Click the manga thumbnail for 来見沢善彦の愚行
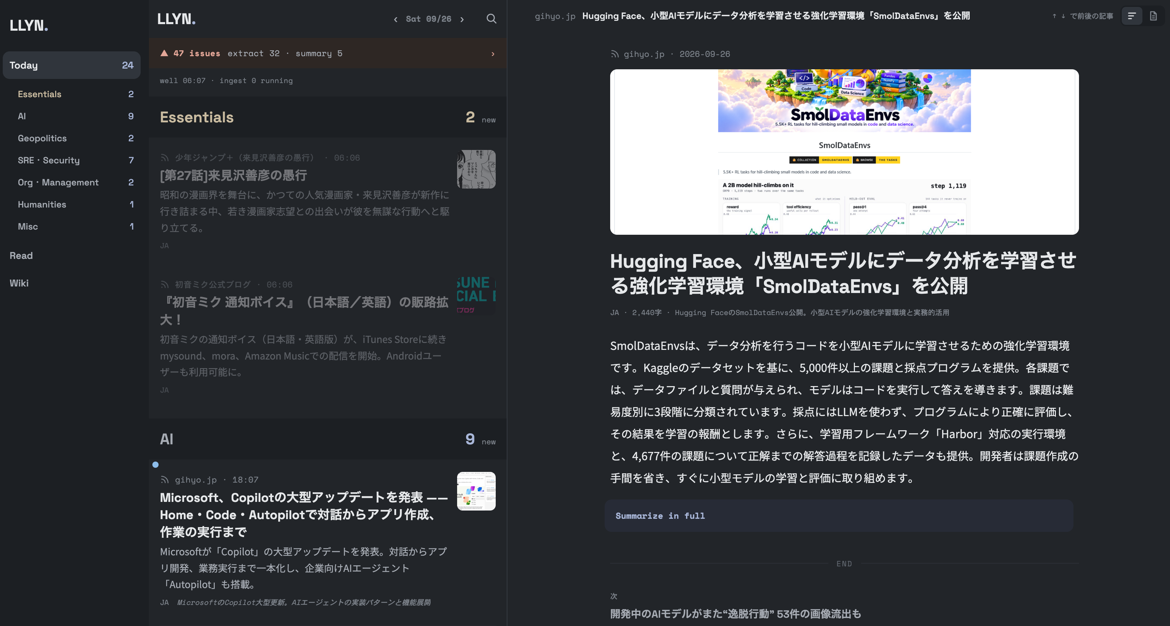 pos(476,169)
